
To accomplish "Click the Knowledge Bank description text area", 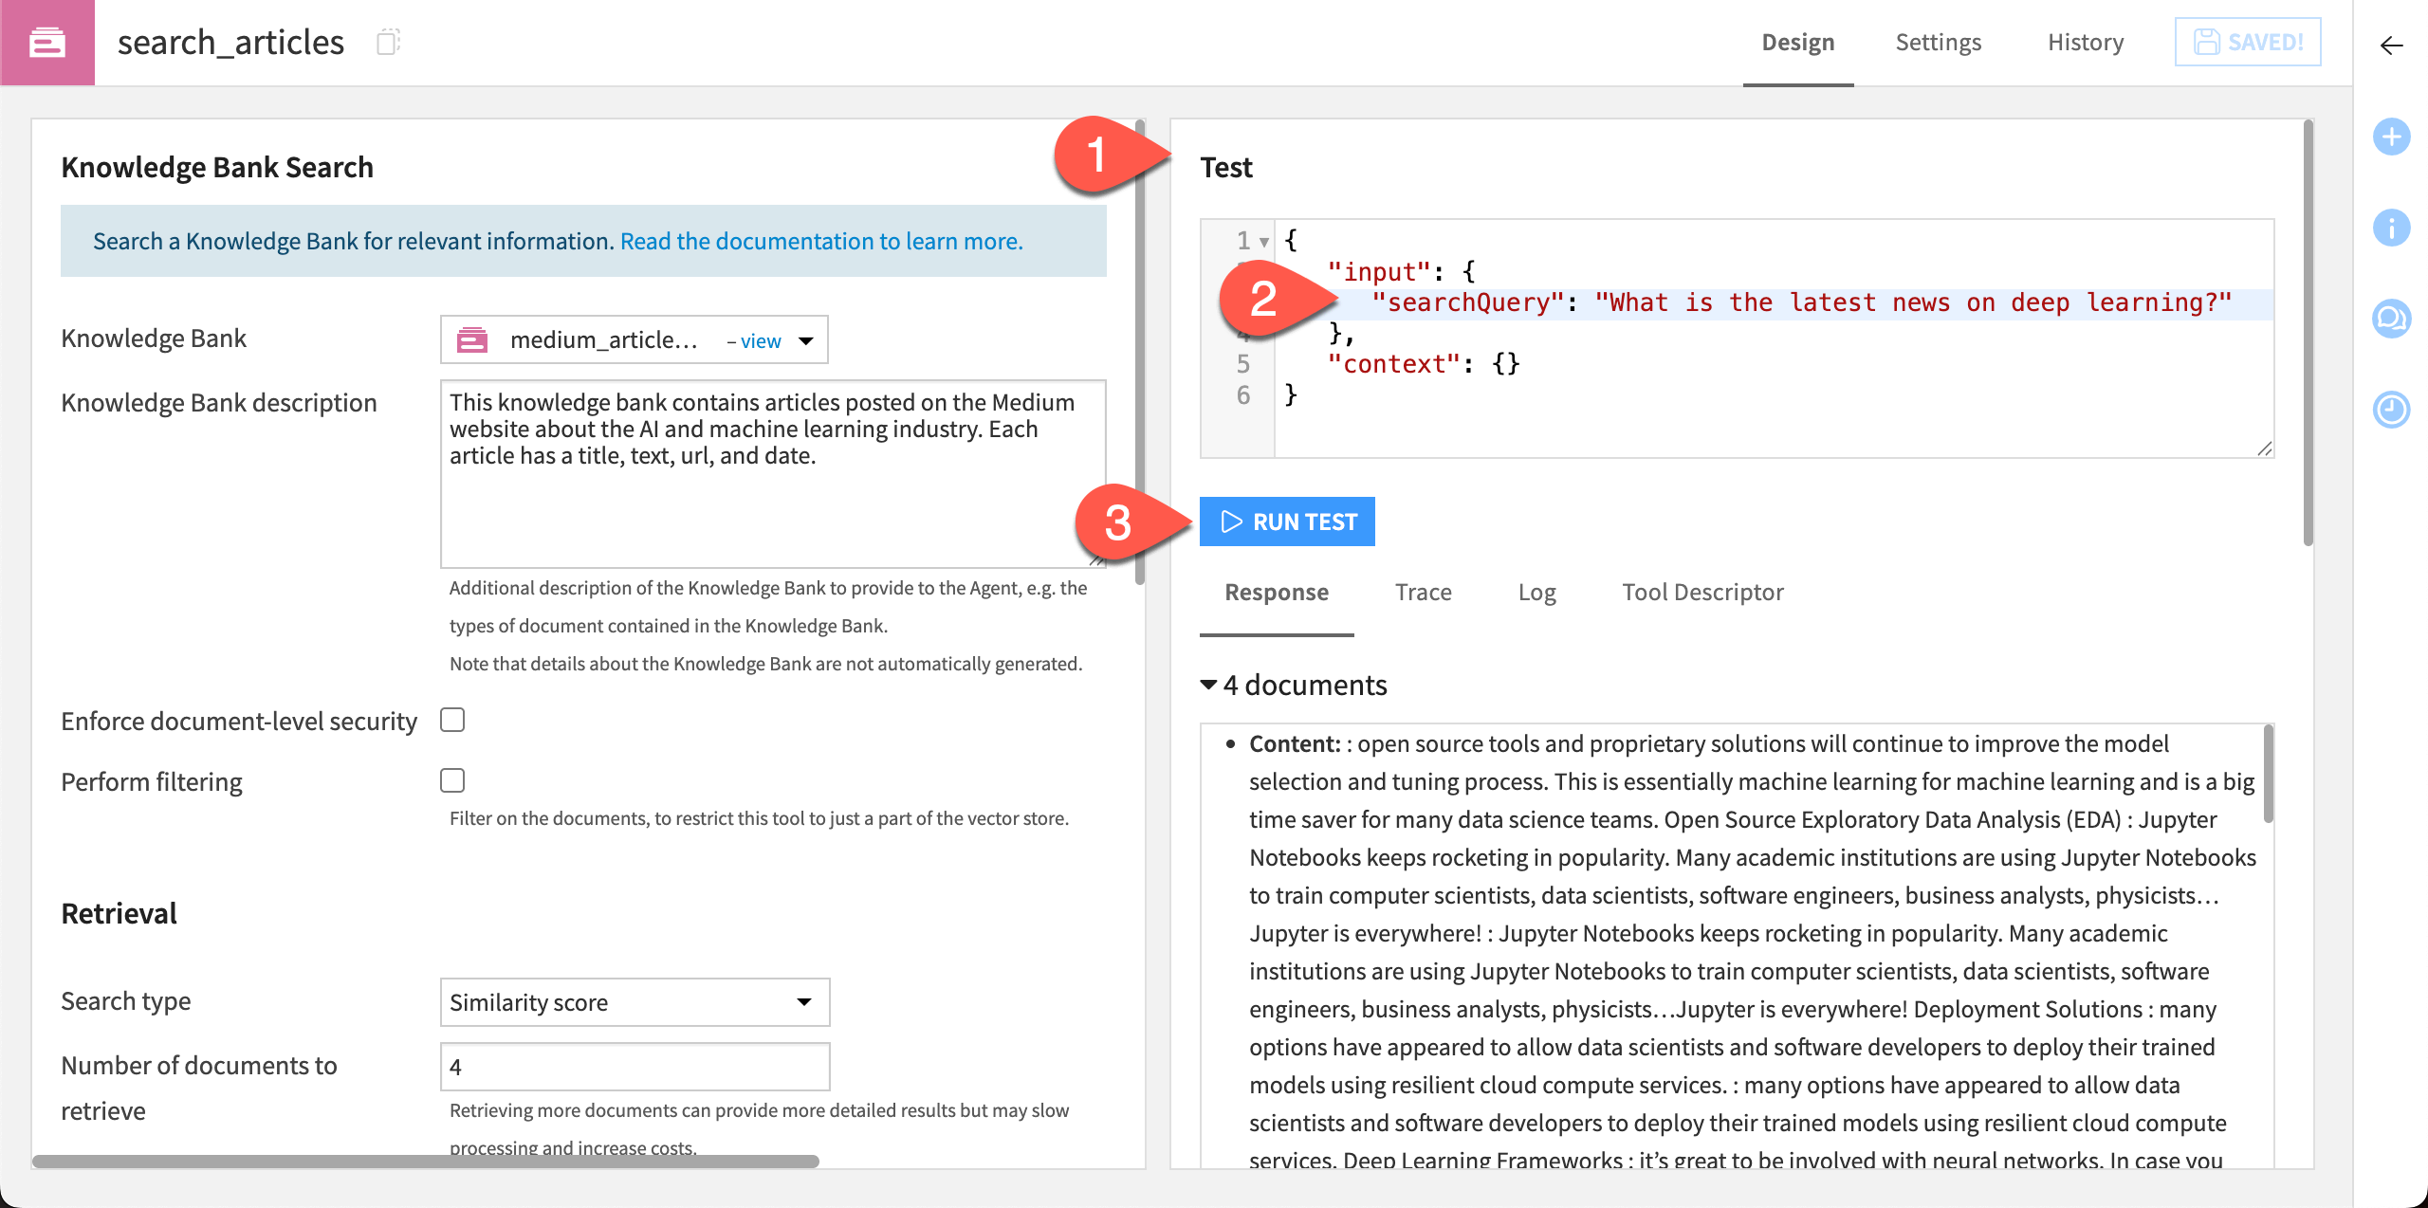I will click(773, 474).
